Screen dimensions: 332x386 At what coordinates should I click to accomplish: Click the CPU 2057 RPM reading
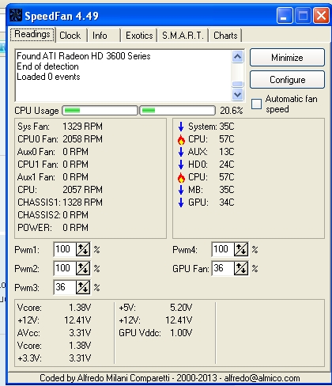[60, 190]
